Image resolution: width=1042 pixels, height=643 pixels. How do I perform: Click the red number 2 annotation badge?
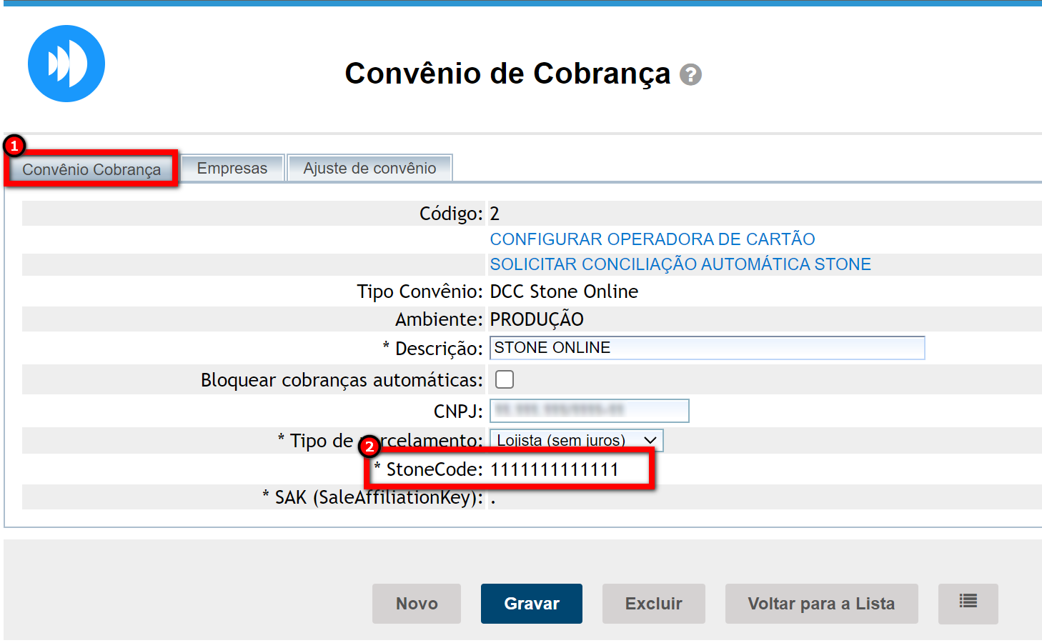click(369, 447)
